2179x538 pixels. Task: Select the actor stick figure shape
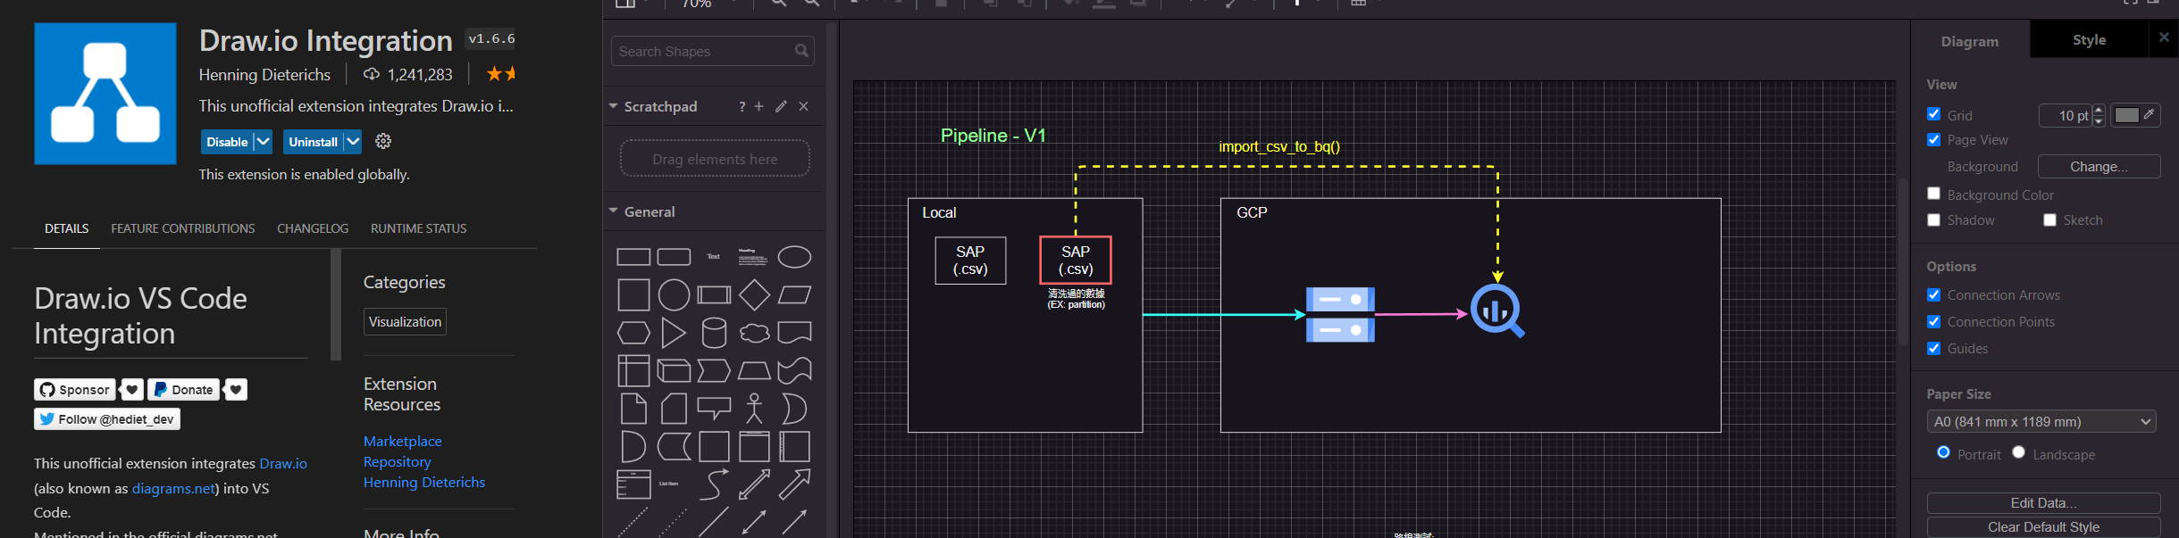pos(754,409)
